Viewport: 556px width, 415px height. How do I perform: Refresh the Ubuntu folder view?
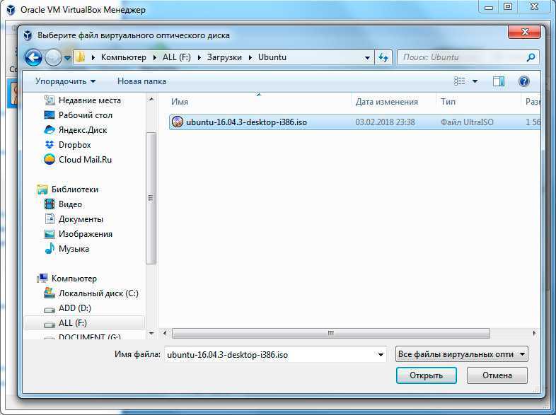coord(383,57)
